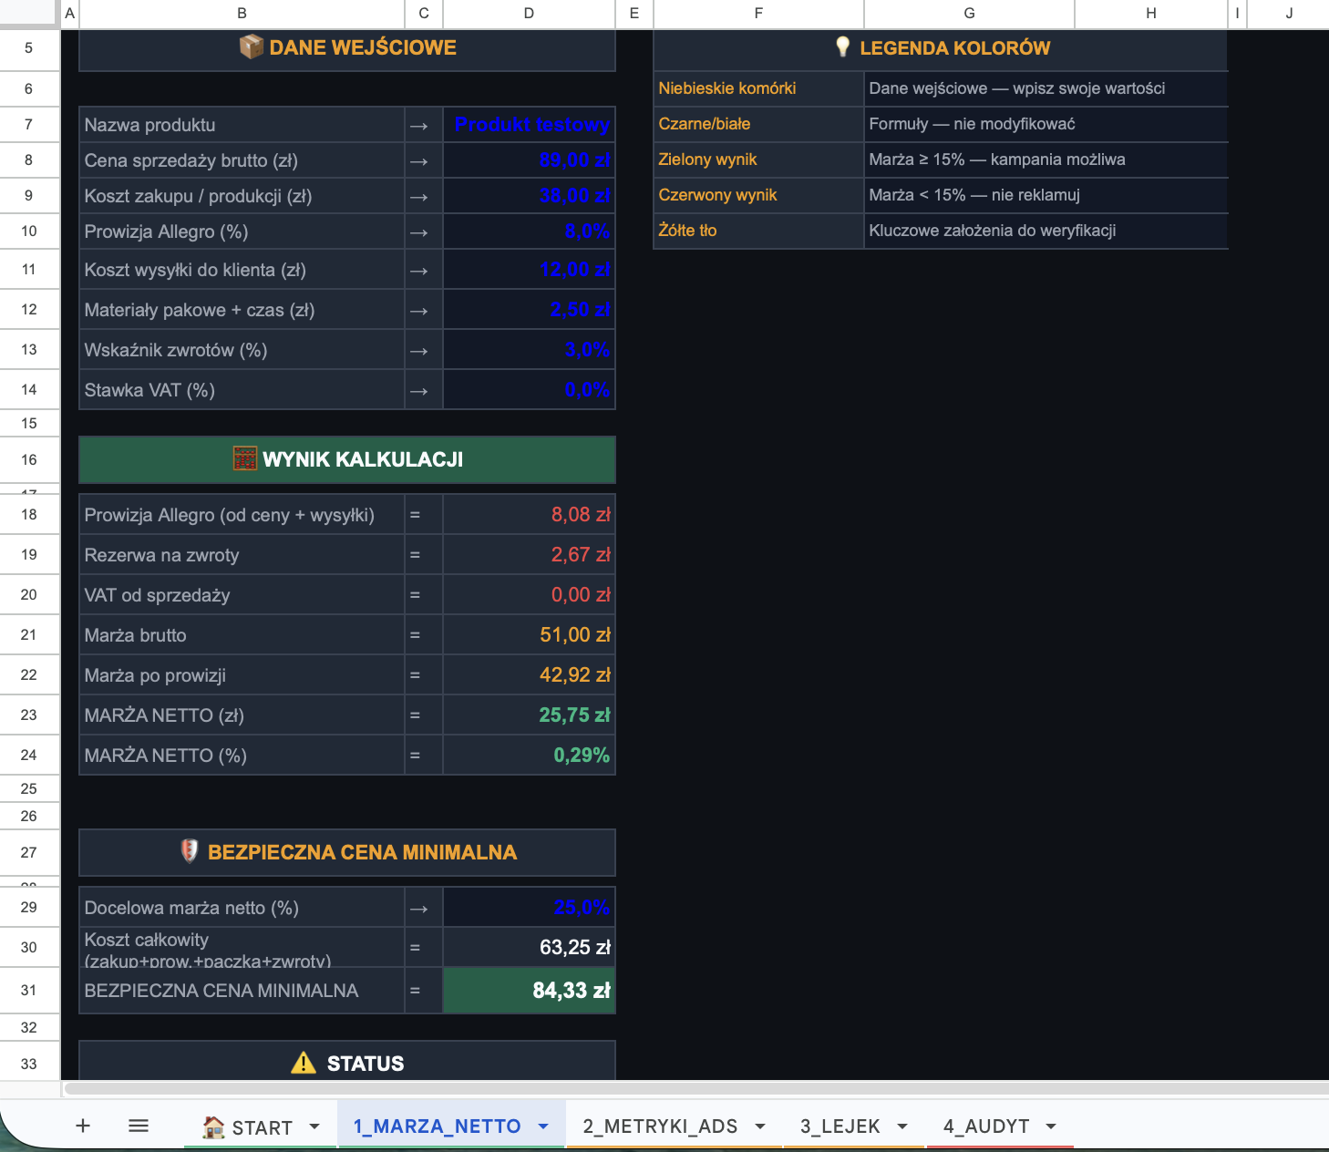Select the Docelowa marża netto 25,0% cell

pos(529,908)
